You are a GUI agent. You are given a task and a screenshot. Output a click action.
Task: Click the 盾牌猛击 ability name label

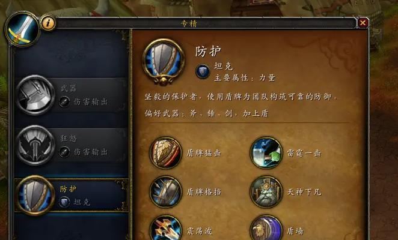coord(204,153)
